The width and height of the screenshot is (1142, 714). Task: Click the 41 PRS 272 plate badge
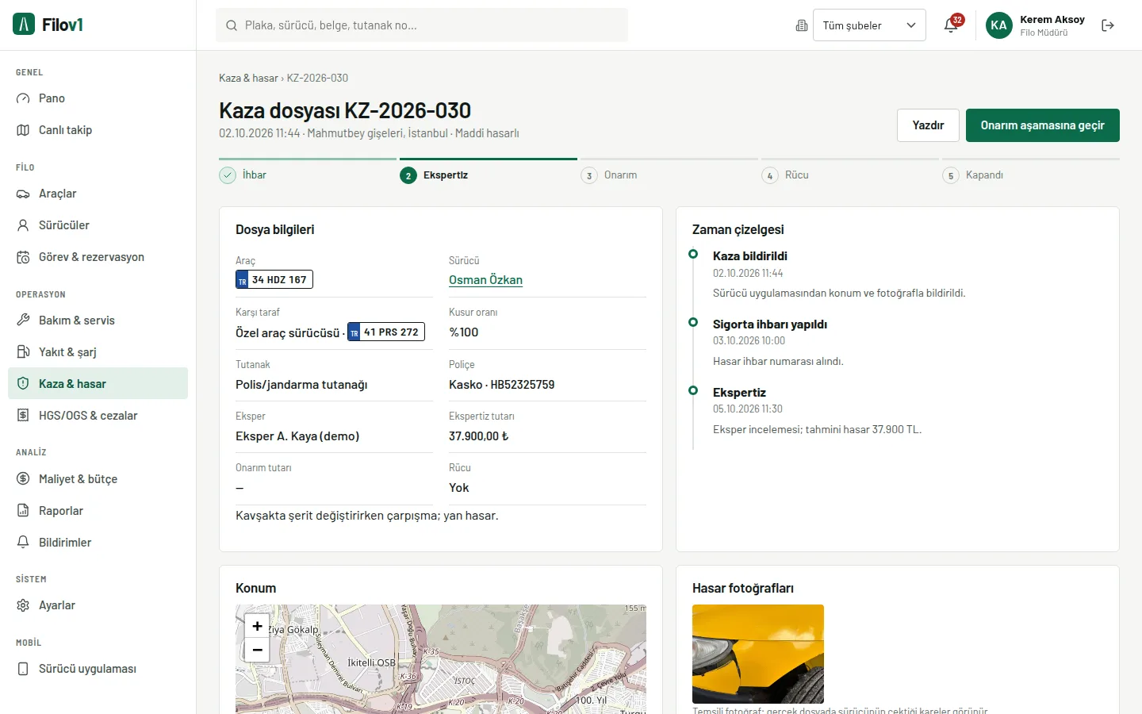click(x=386, y=332)
